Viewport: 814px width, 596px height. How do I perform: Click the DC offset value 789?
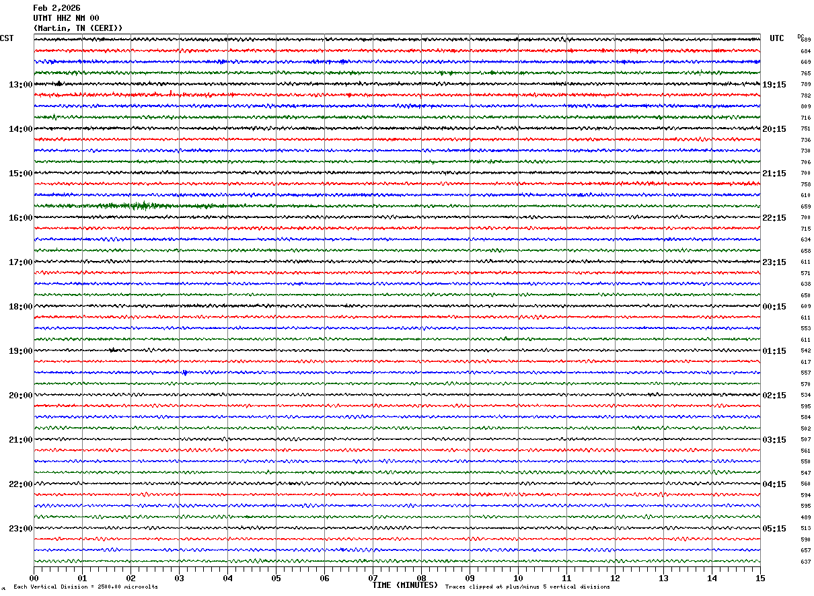pos(805,85)
